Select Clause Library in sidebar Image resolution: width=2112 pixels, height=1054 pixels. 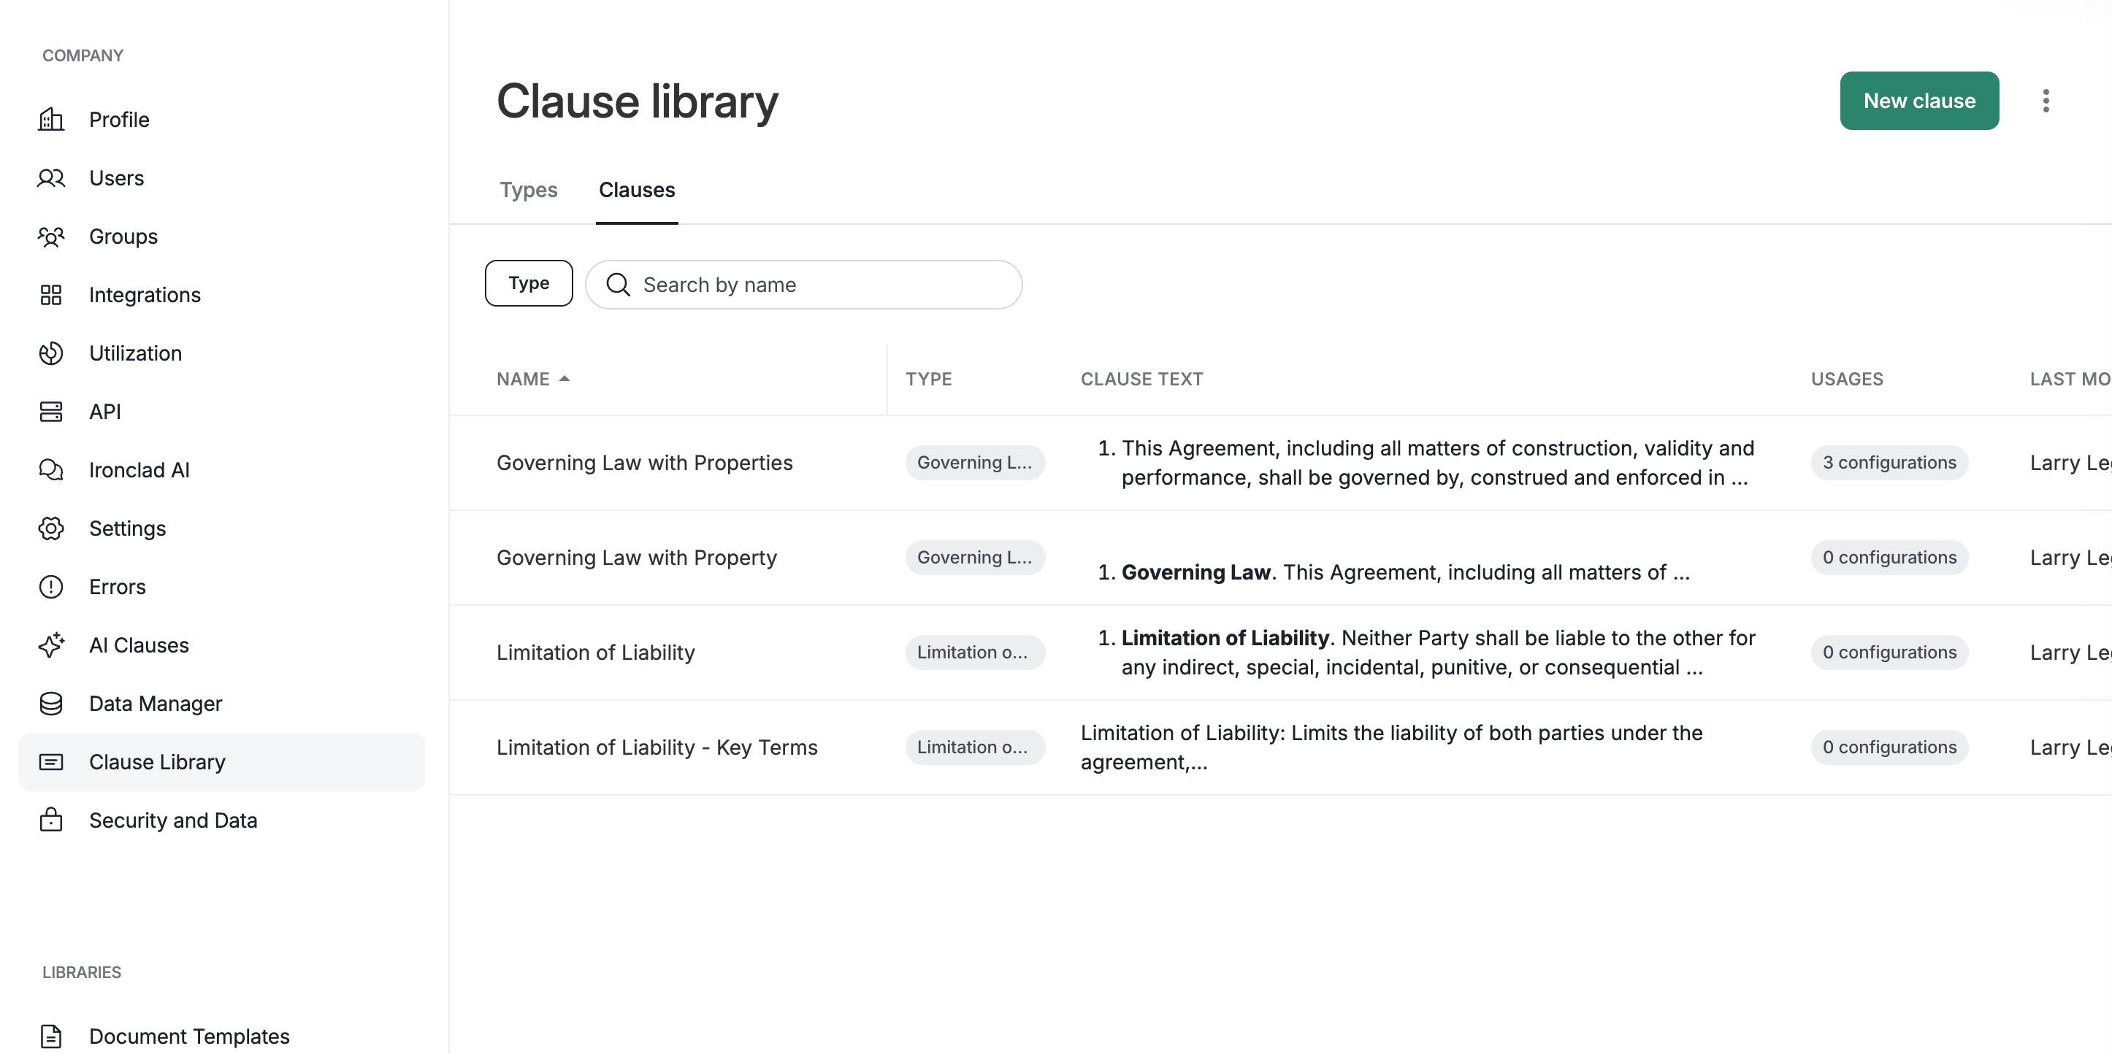tap(221, 762)
